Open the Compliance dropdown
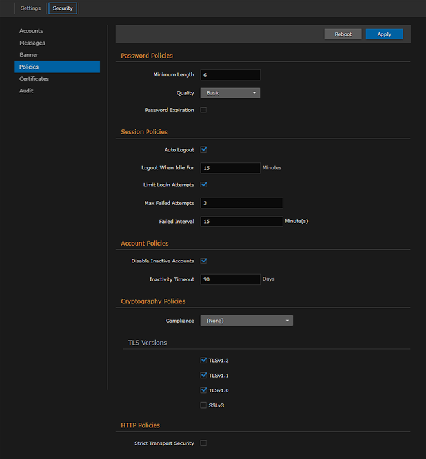The width and height of the screenshot is (426, 459). tap(246, 321)
